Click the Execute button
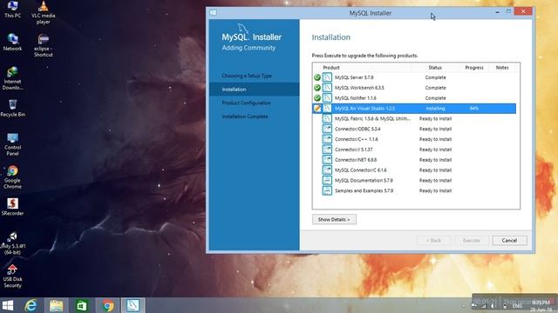 471,240
